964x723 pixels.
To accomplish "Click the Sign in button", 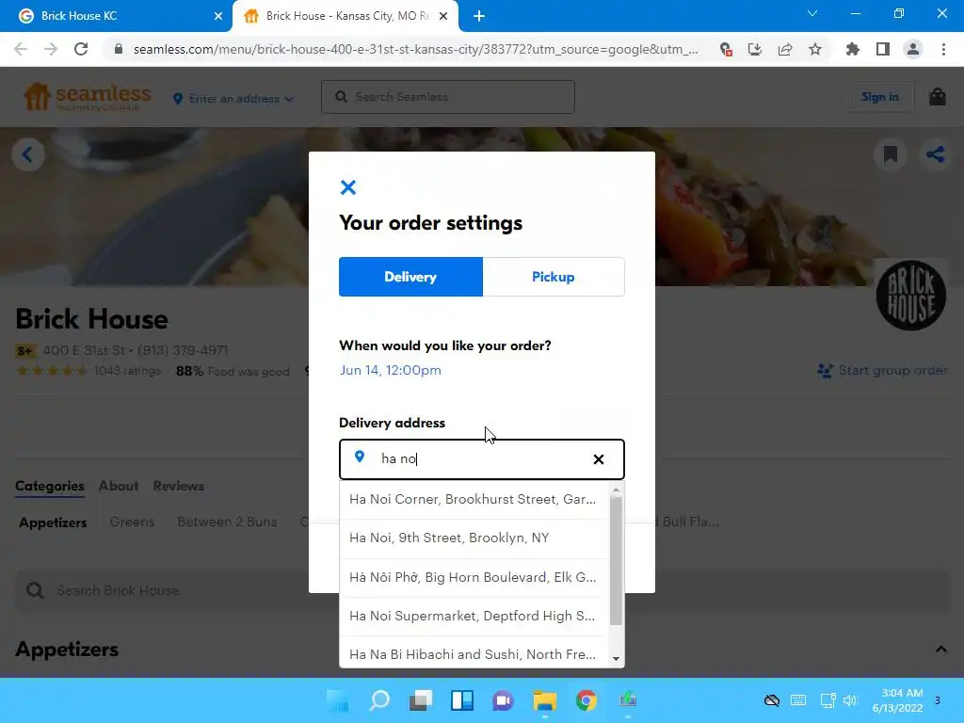I will click(880, 97).
